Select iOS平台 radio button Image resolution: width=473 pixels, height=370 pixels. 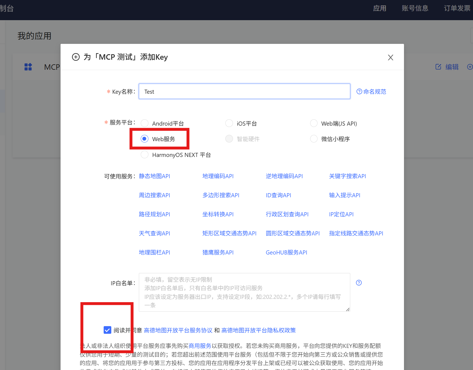tap(229, 123)
